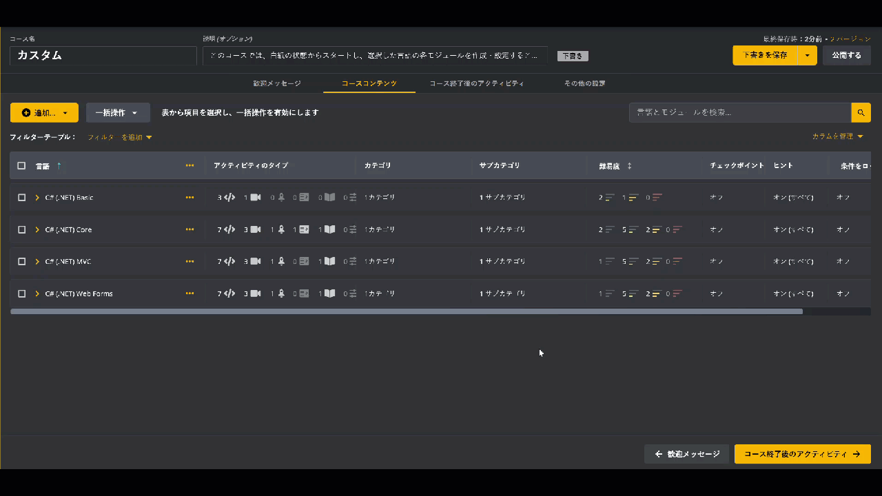Image resolution: width=882 pixels, height=496 pixels.
Task: Click code challenge icon in C# (.NET) Basic row
Action: [x=230, y=198]
